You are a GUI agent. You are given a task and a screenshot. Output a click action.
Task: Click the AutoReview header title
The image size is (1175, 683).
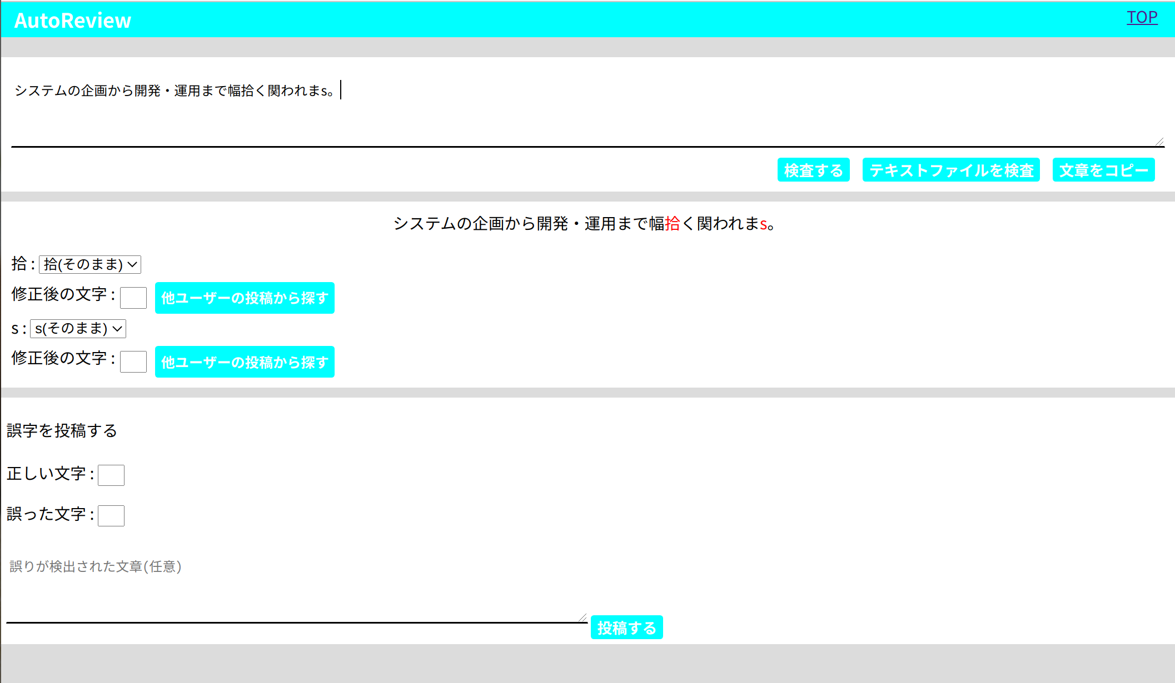coord(72,20)
